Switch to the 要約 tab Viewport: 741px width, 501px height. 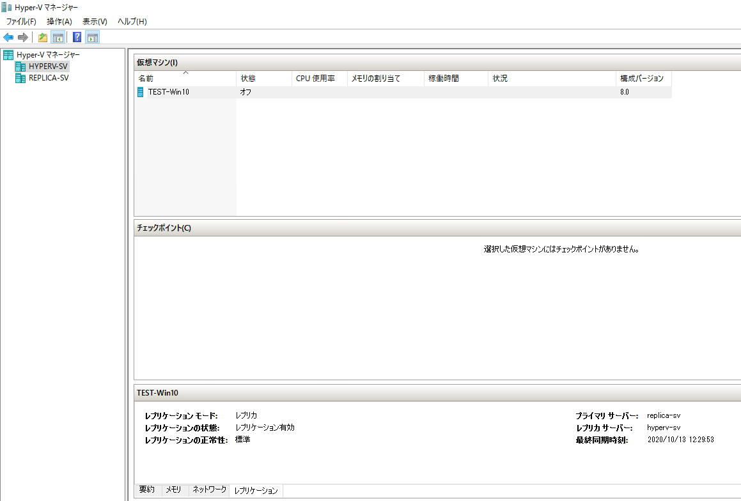coord(147,489)
